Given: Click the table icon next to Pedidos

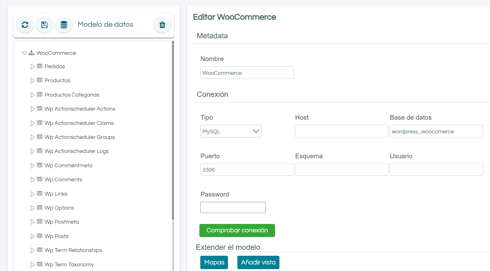Looking at the screenshot, I should (x=40, y=66).
